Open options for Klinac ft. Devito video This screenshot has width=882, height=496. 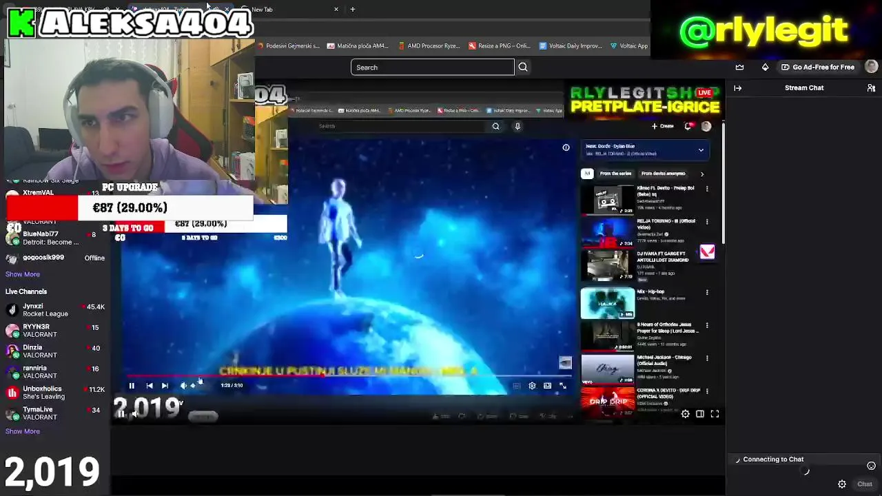tap(707, 188)
